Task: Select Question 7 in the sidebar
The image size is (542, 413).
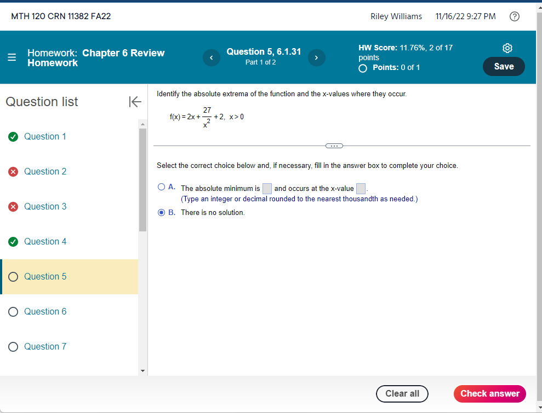Action: (45, 346)
